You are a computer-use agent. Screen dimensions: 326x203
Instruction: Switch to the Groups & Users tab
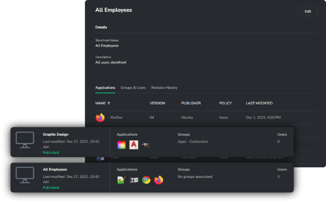point(133,88)
